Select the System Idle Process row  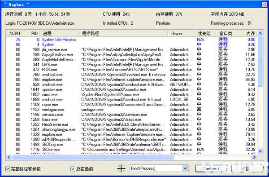[132, 40]
